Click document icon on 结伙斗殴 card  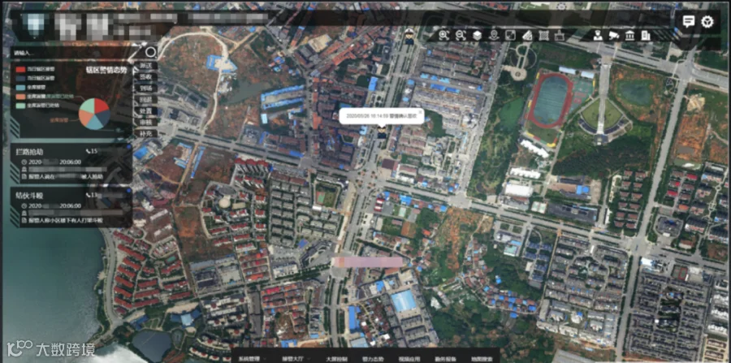click(x=24, y=219)
